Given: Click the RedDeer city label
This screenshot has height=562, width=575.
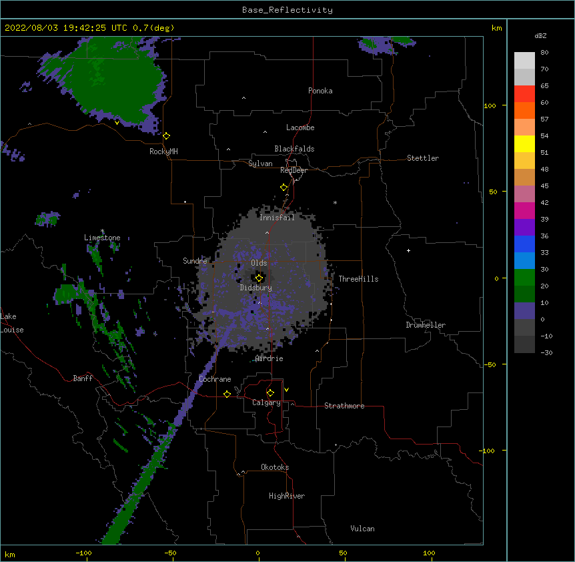Looking at the screenshot, I should (x=294, y=170).
